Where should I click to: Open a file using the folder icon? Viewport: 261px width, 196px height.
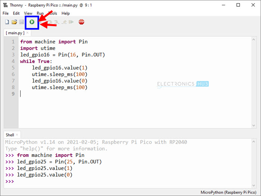tap(14, 22)
